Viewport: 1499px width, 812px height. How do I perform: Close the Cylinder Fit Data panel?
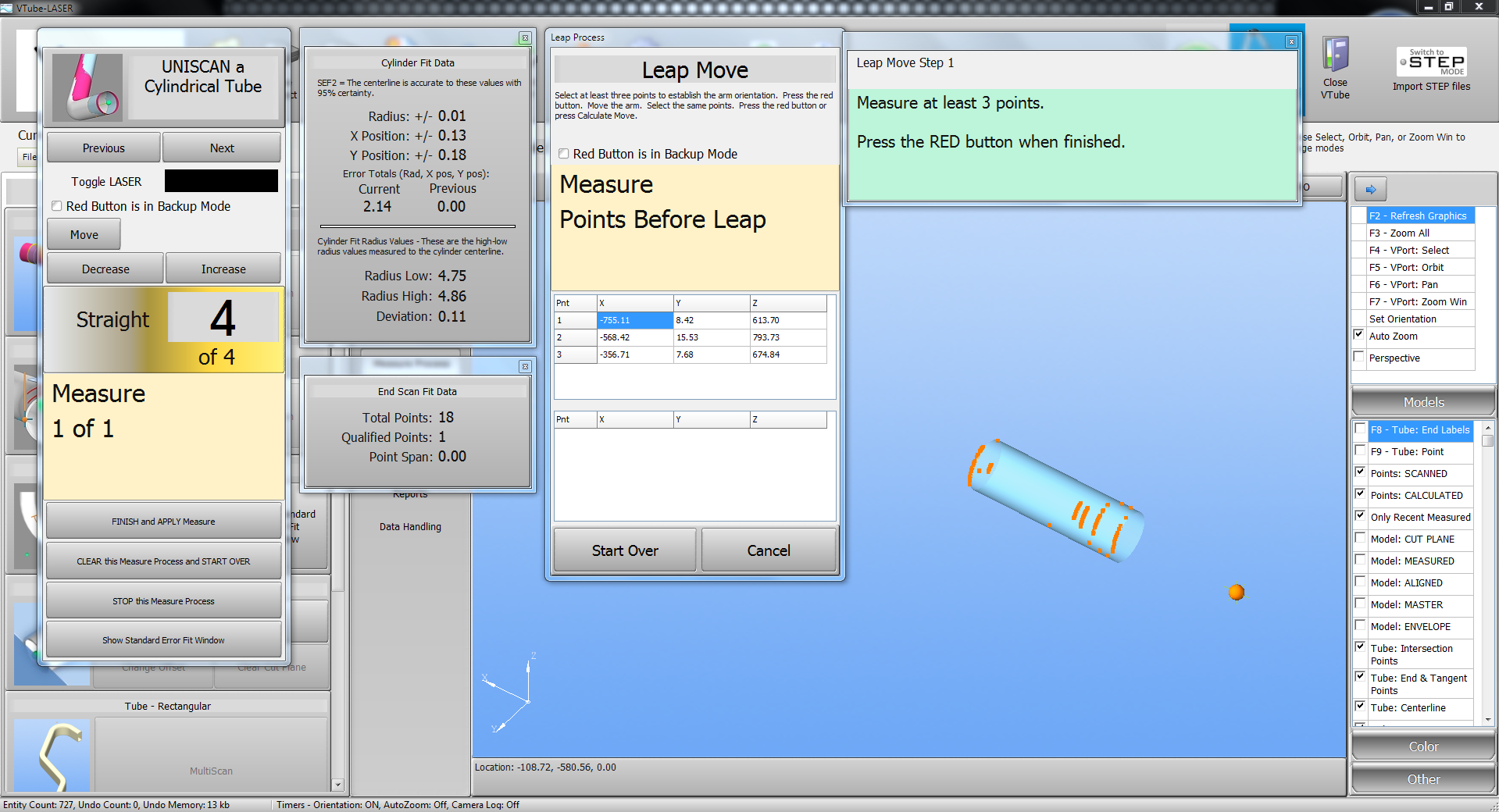tap(525, 38)
